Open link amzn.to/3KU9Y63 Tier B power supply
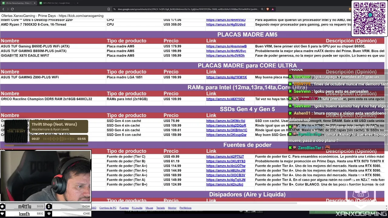The height and width of the screenshot is (218, 388). [x=226, y=161]
